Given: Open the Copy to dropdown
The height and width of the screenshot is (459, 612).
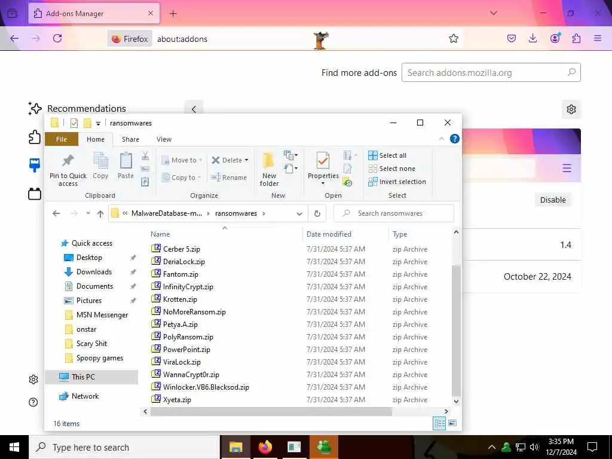Looking at the screenshot, I should [181, 178].
